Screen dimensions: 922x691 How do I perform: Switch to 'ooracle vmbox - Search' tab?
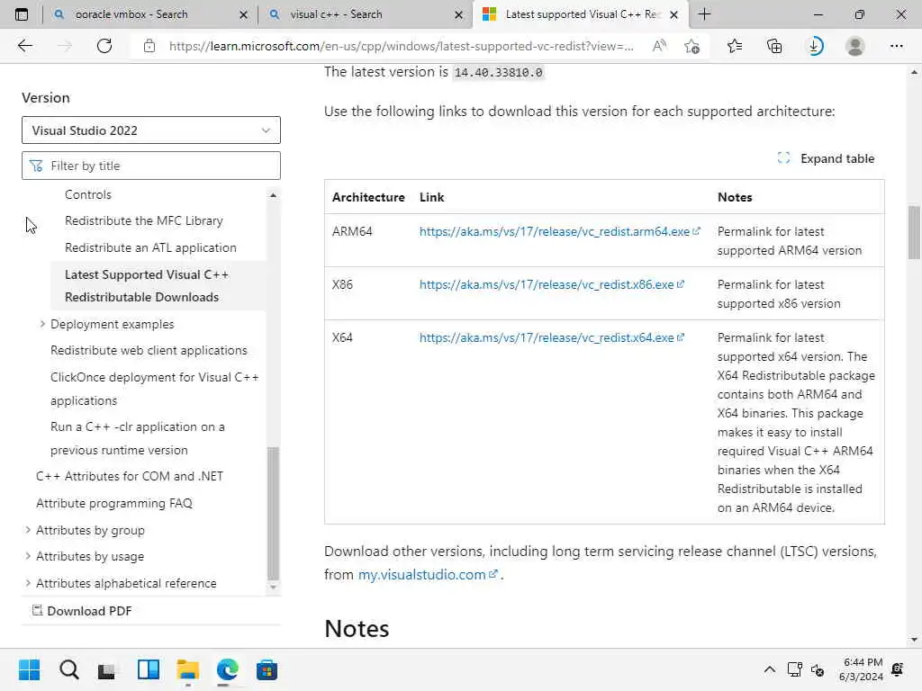131,14
